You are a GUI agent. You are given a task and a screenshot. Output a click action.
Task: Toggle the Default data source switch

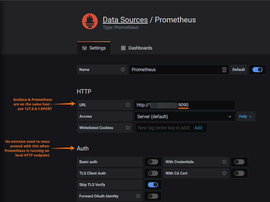(257, 70)
